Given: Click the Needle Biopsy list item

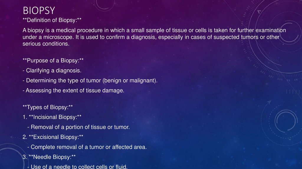Looking at the screenshot, I should 49,157.
